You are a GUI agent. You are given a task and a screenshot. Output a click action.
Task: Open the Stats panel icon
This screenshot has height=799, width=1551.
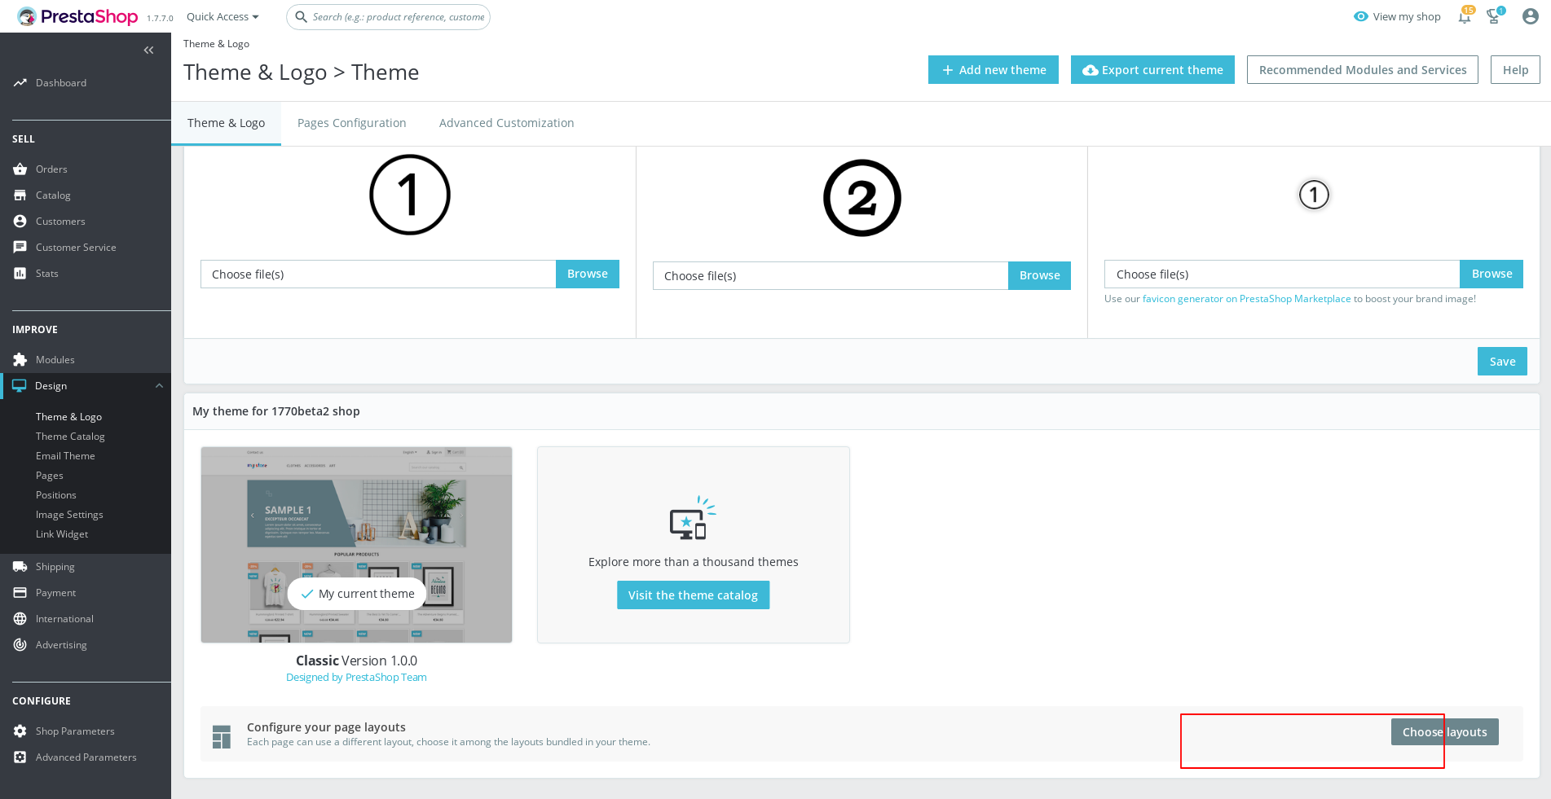20,273
